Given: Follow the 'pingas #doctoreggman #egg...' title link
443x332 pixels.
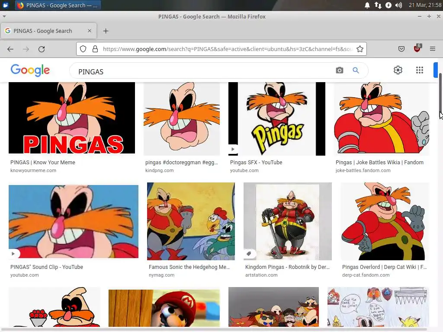Looking at the screenshot, I should click(182, 163).
